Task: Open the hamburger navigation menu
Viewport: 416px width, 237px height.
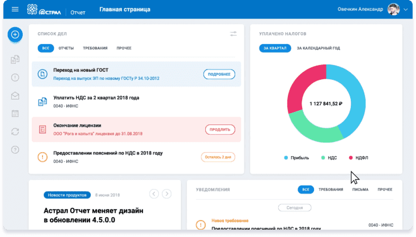Action: tap(15, 9)
